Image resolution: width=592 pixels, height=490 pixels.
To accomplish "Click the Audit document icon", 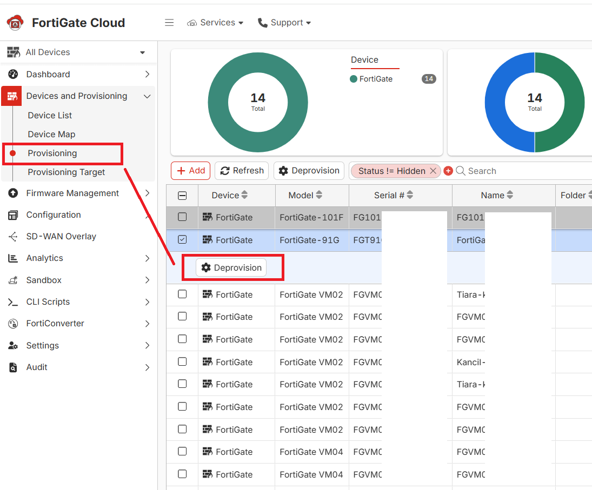I will 13,367.
